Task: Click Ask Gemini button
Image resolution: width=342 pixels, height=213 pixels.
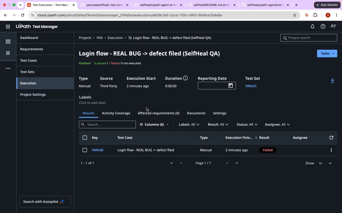Action: [327, 5]
